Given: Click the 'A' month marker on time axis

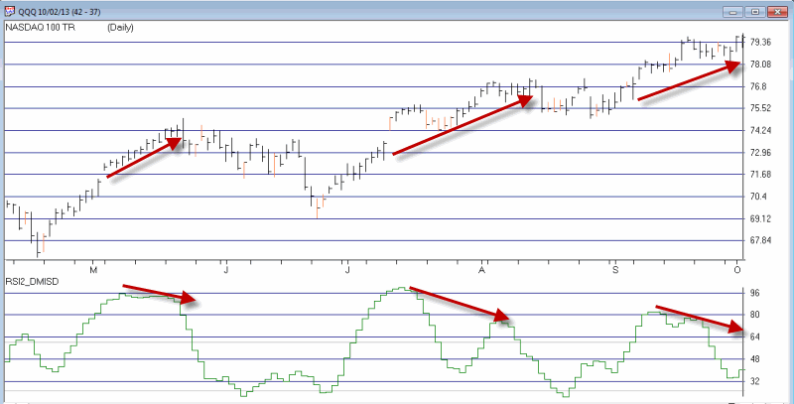Looking at the screenshot, I should 482,270.
